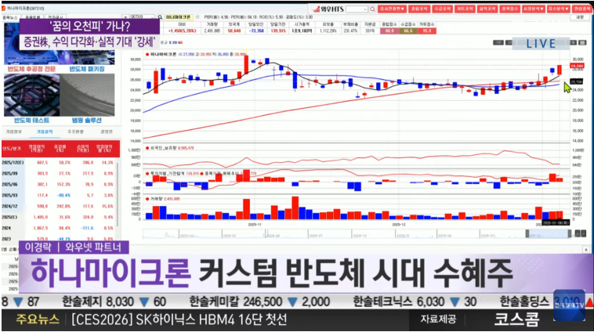Image resolution: width=594 pixels, height=332 pixels.
Task: Toggle the 하나마이크론 price series legend marker
Action: [147, 54]
